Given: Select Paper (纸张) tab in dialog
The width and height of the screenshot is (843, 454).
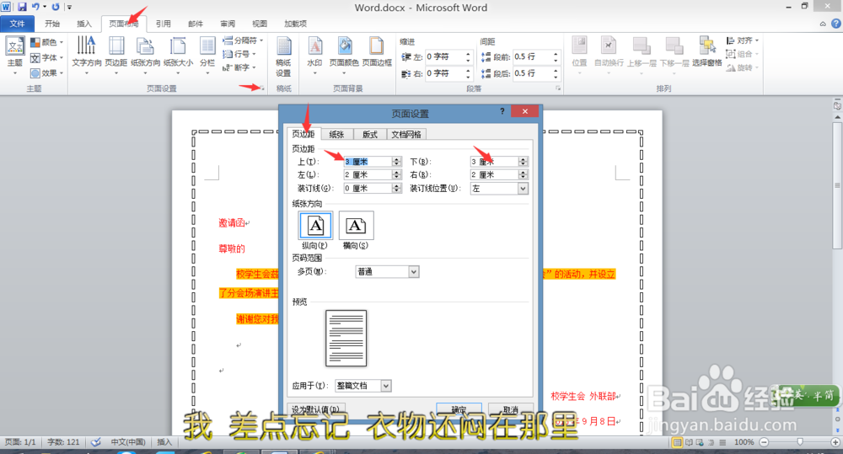Looking at the screenshot, I should (x=336, y=134).
